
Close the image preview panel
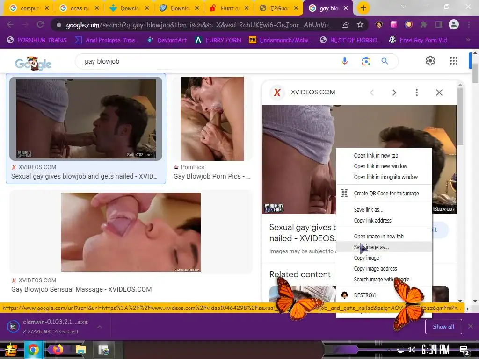click(x=439, y=93)
